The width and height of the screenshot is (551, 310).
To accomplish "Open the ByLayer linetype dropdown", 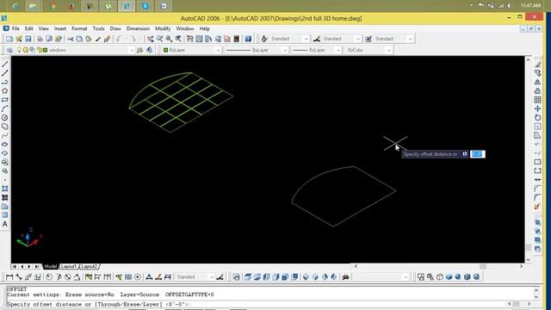I will (257, 50).
